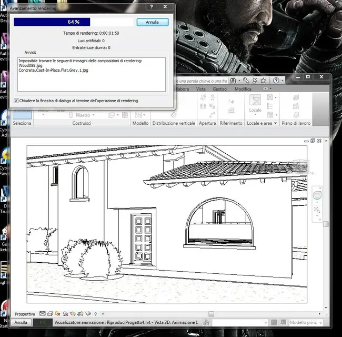Click the model group icon in Modello panel
This screenshot has width=342, height=337.
138,115
